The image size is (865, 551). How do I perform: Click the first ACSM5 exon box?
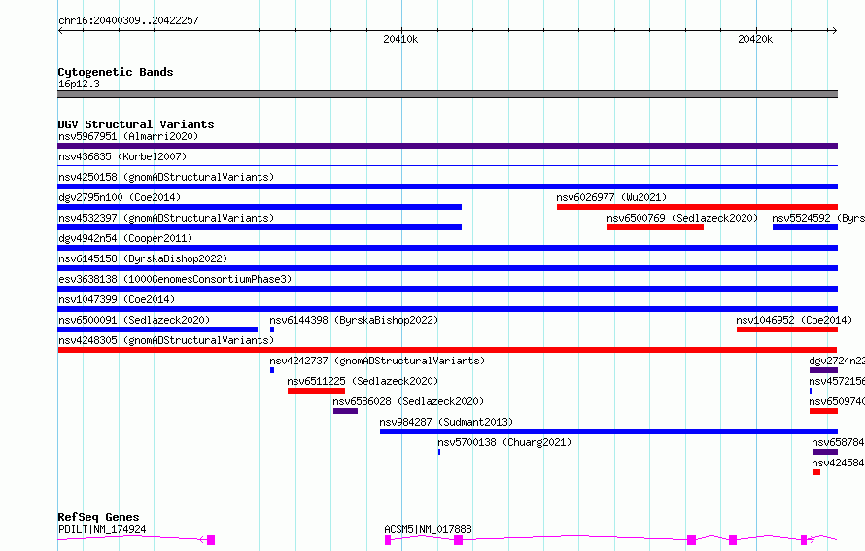pos(388,540)
